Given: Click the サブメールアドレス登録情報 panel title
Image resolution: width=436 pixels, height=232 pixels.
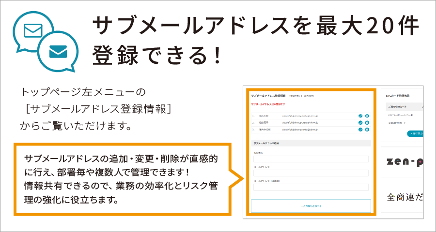Looking at the screenshot, I should (x=267, y=96).
